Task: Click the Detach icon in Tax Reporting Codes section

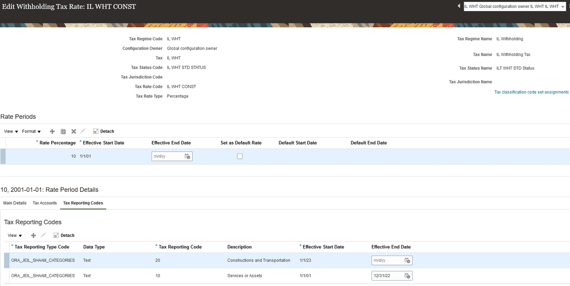Action: pyautogui.click(x=64, y=235)
